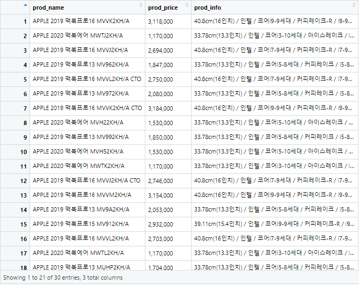Sort by the prod_info column header
The height and width of the screenshot is (285, 359).
[275, 8]
